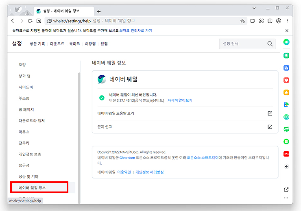The height and width of the screenshot is (211, 301).
Task: Open the green play-circle icon in the side panel
Action: coord(286,117)
